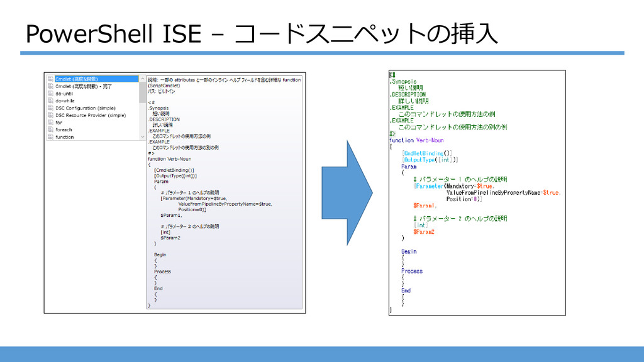Image resolution: width=644 pixels, height=362 pixels.
Task: Click 'Process' in the preview tooltip
Action: (x=163, y=271)
